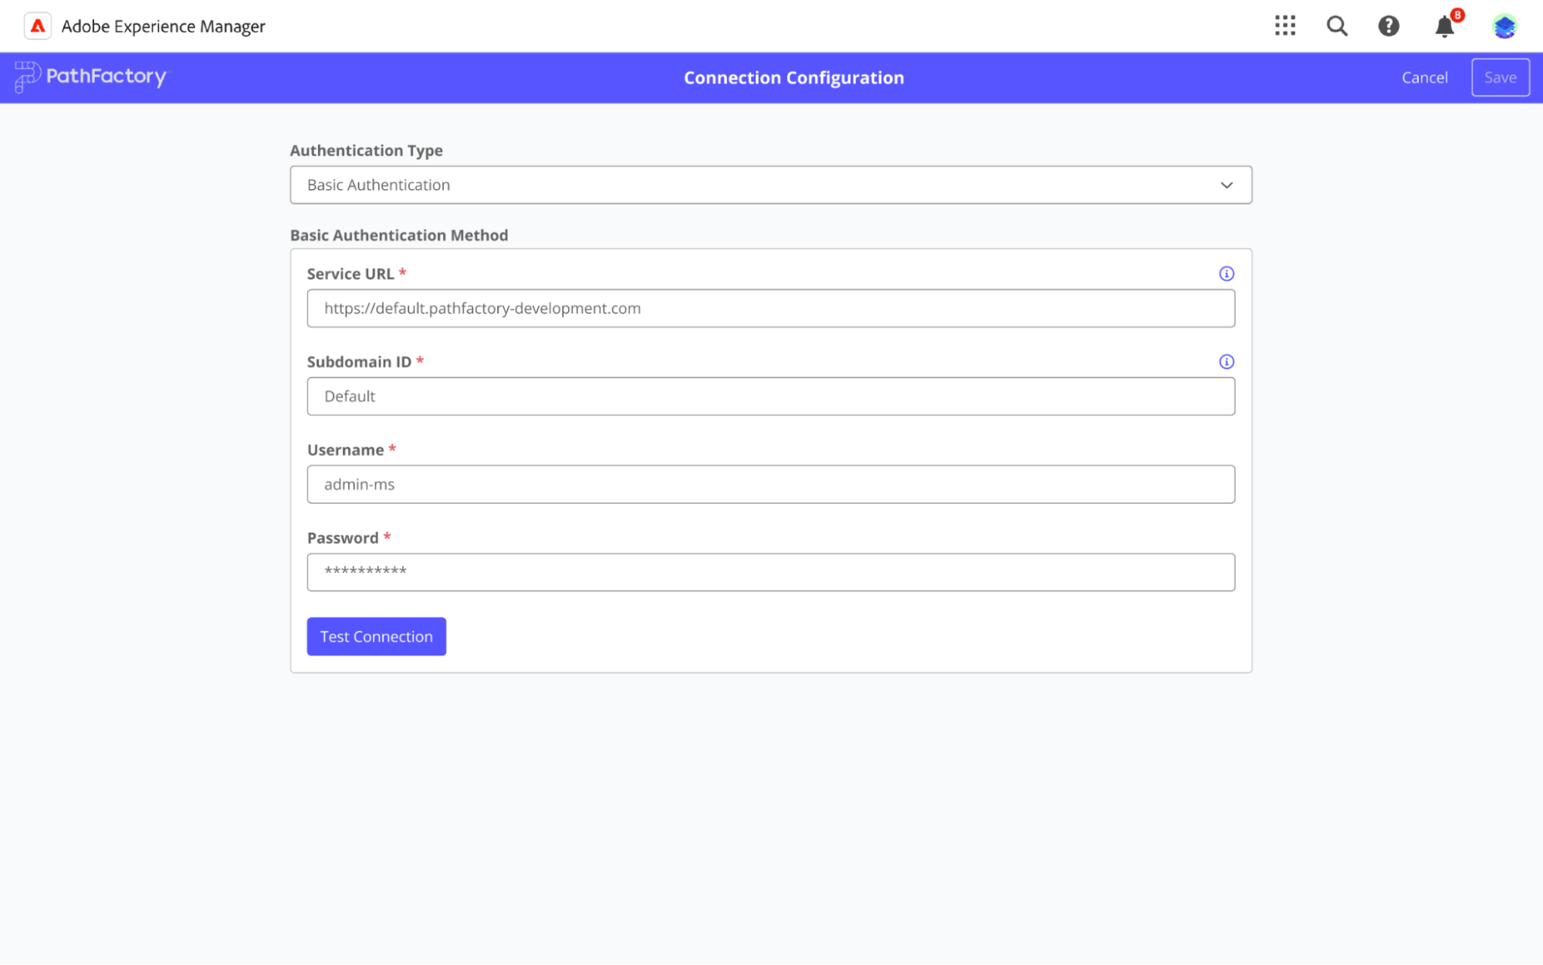Show Subdomain ID info tooltip icon
Viewport: 1543px width, 965px height.
click(1227, 361)
